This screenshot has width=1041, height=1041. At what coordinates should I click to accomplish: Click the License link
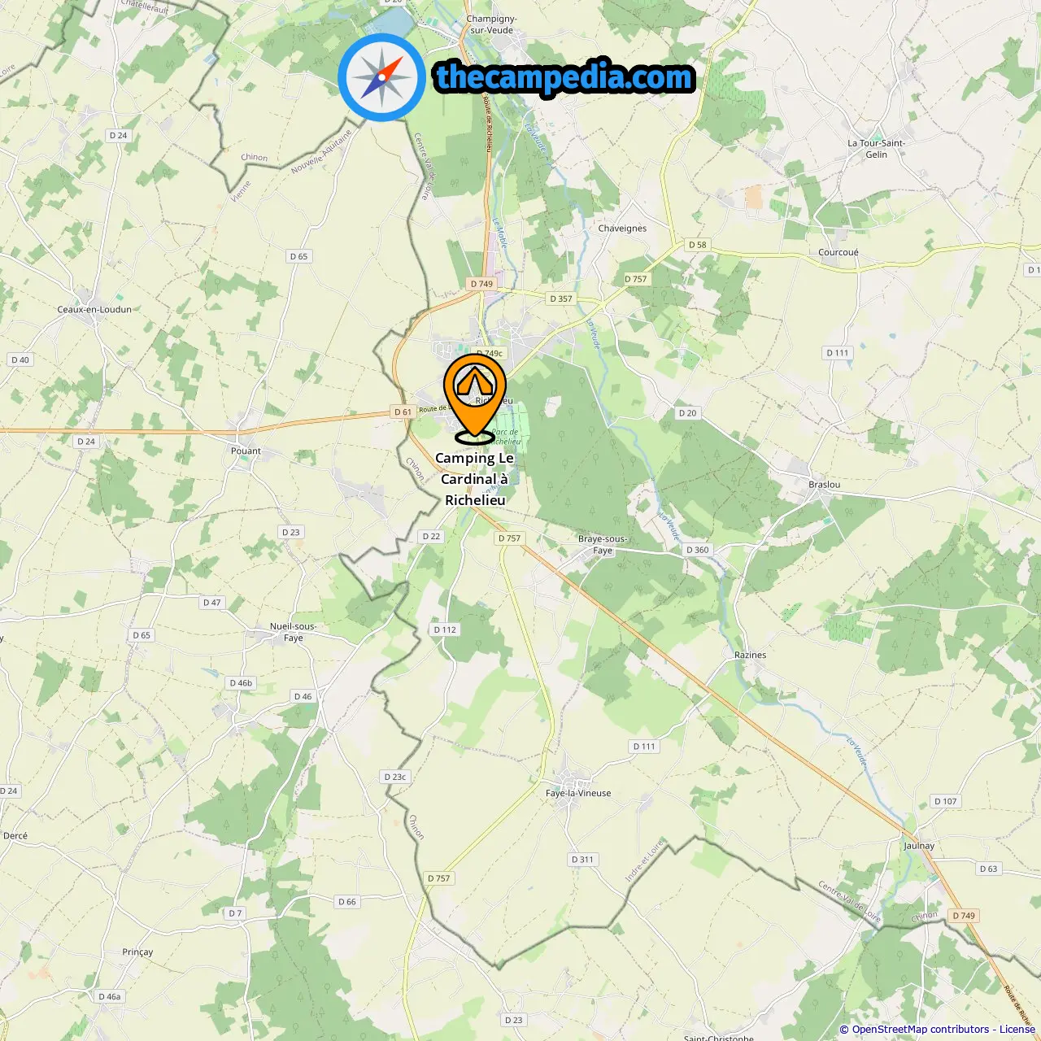[x=1017, y=1030]
